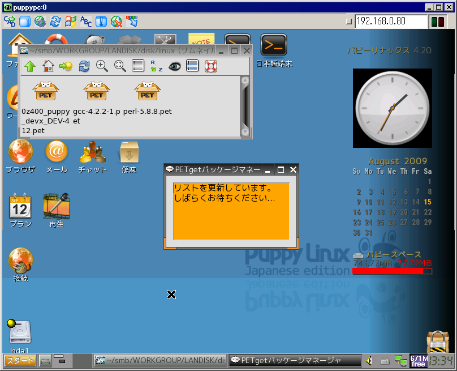Go to home directory in file manager
Image resolution: width=457 pixels, height=371 pixels.
tap(48, 66)
